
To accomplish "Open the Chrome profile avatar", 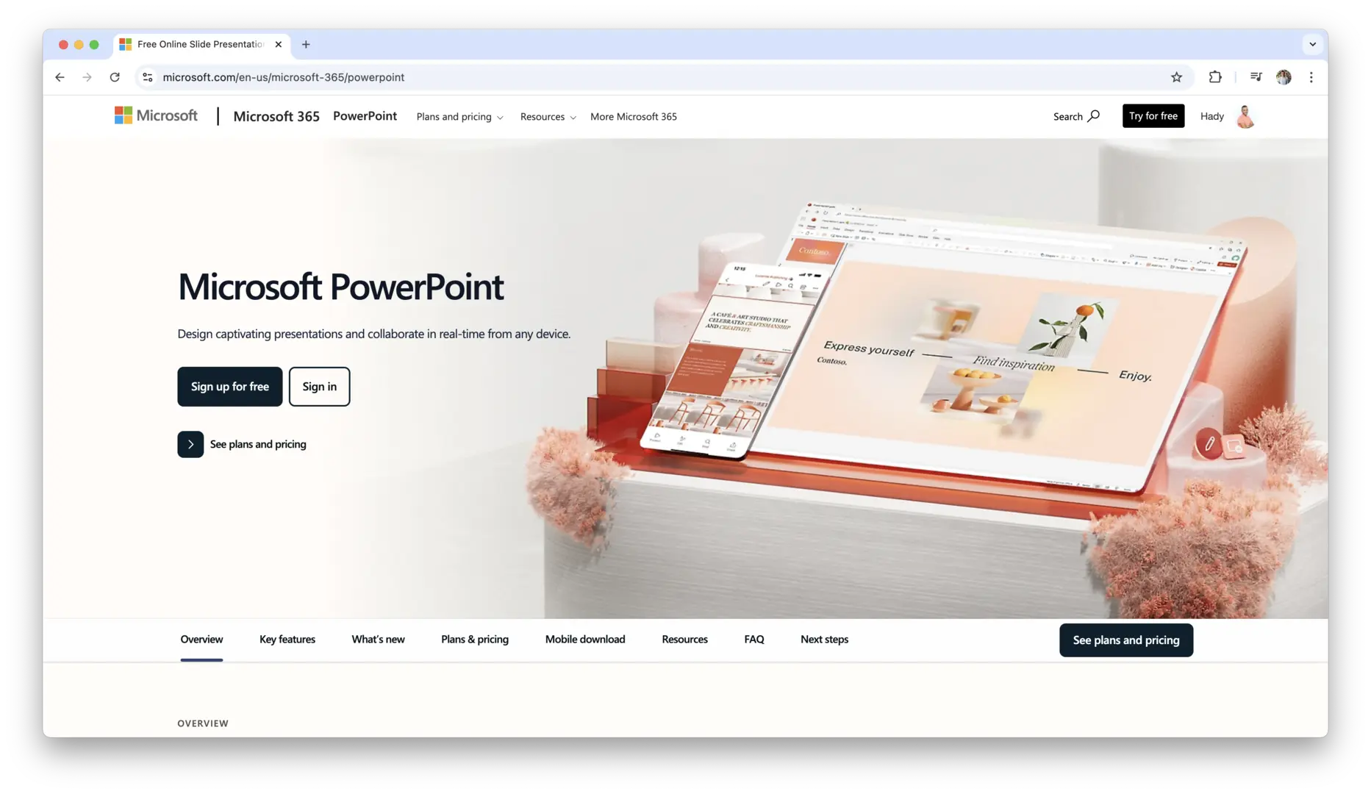I will (x=1284, y=77).
